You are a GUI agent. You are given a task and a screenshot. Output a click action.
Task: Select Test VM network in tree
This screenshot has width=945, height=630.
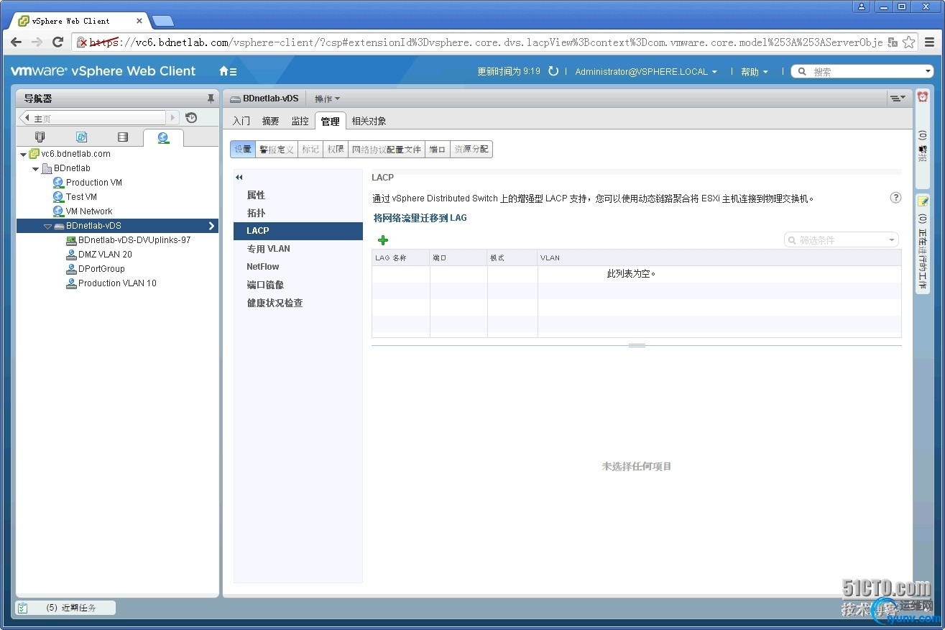click(x=81, y=197)
